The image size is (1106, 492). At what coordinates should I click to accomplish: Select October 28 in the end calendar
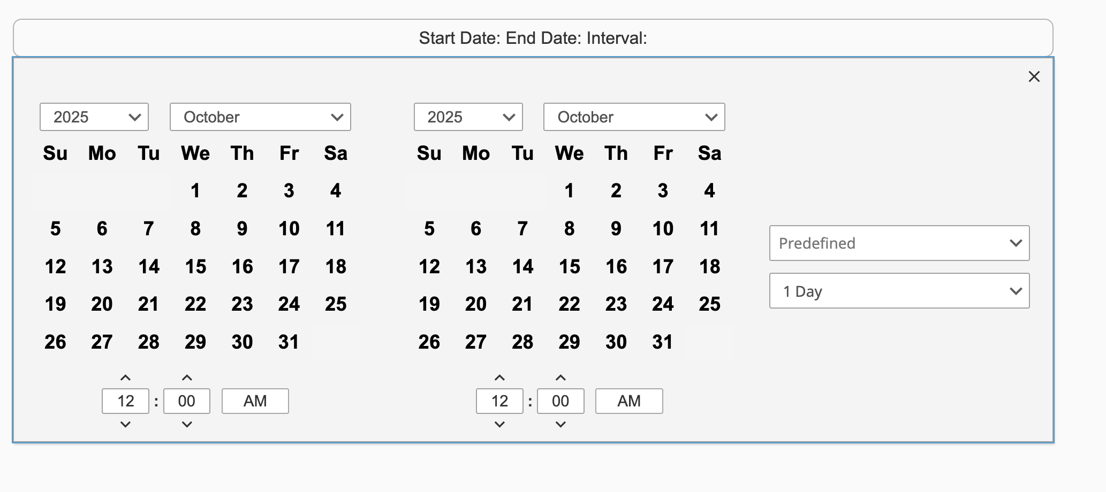522,342
